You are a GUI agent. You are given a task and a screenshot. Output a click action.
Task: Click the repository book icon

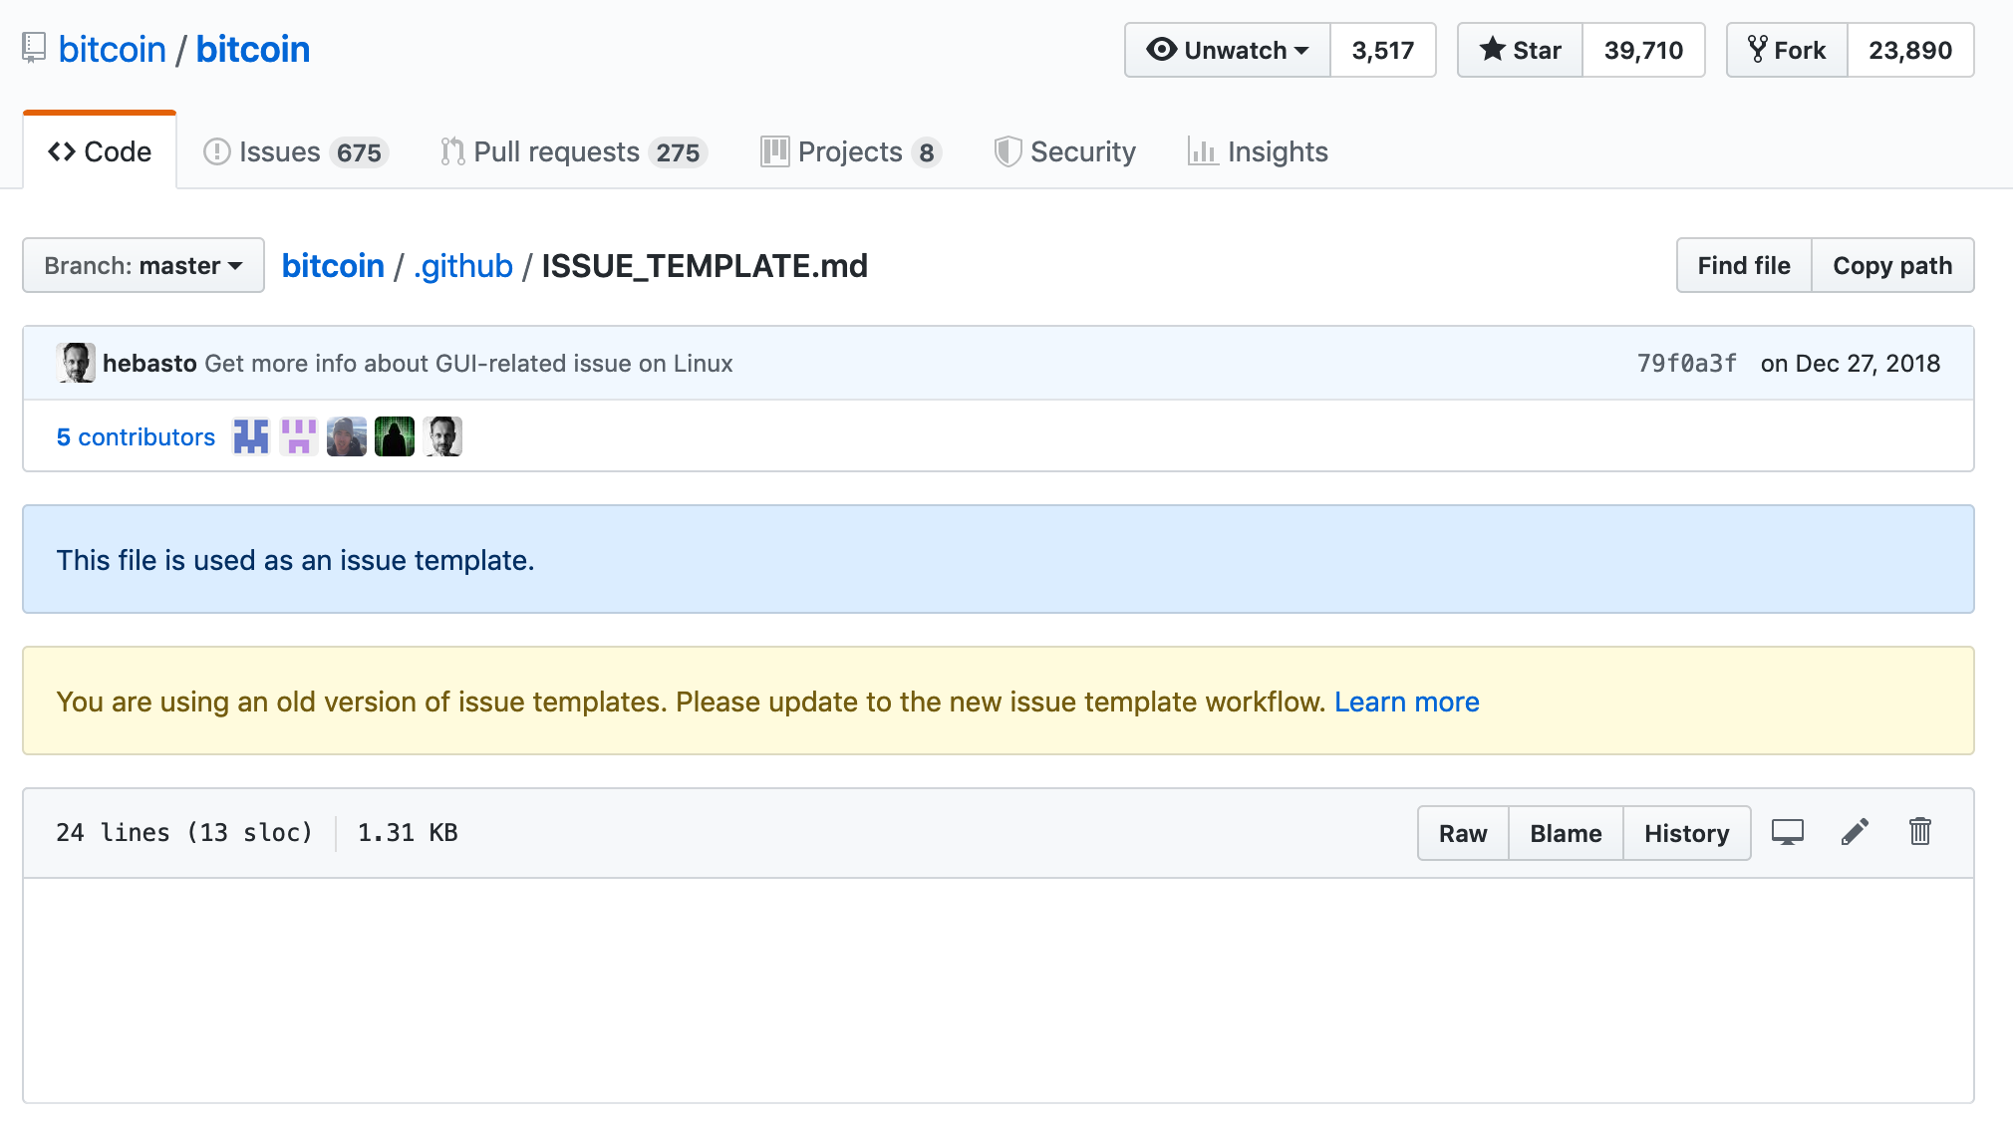tap(35, 49)
